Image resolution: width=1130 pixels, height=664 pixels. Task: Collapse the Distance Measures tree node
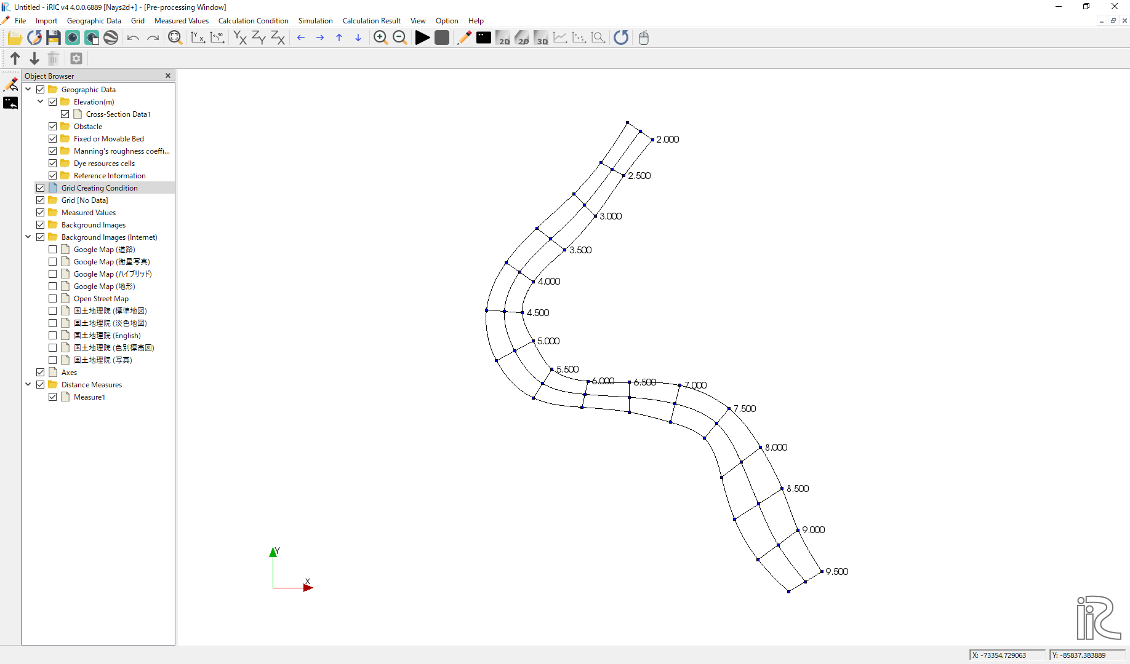(28, 385)
